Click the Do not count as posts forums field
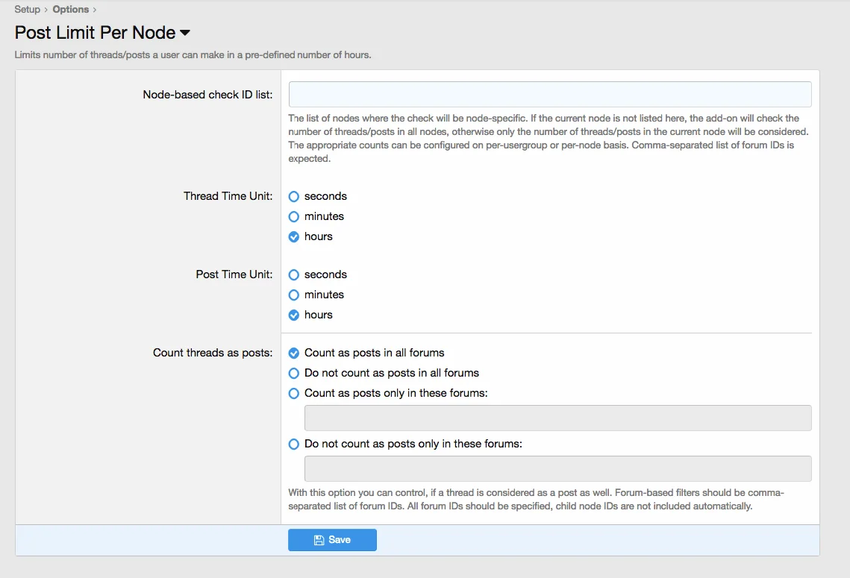 pos(557,469)
